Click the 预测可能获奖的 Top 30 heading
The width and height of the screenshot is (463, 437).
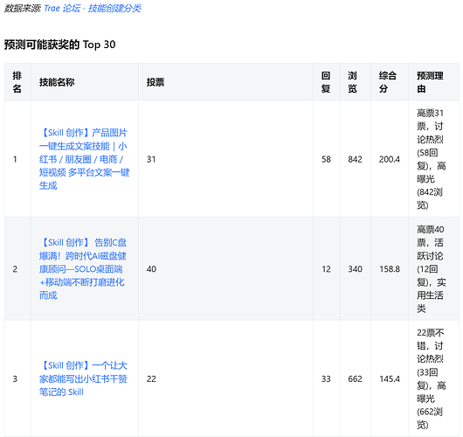[59, 45]
